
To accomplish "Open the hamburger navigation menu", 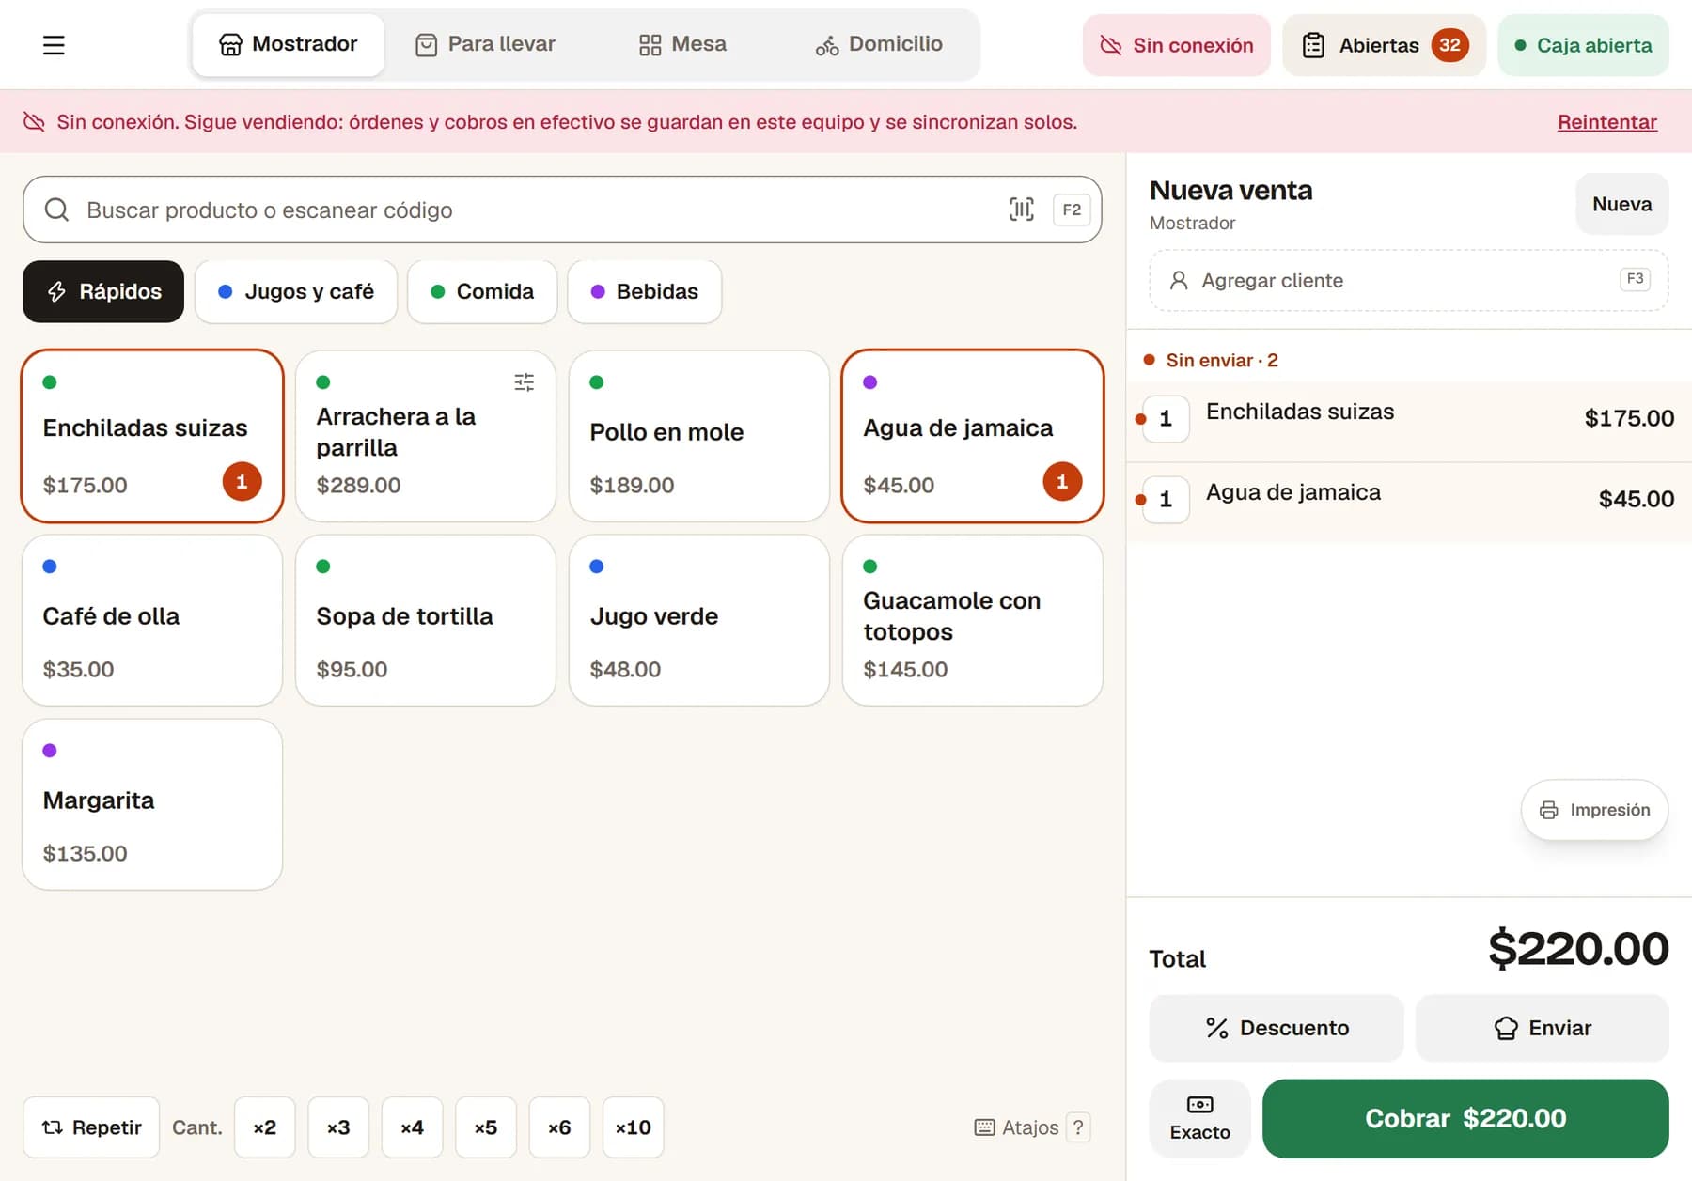I will (x=54, y=44).
